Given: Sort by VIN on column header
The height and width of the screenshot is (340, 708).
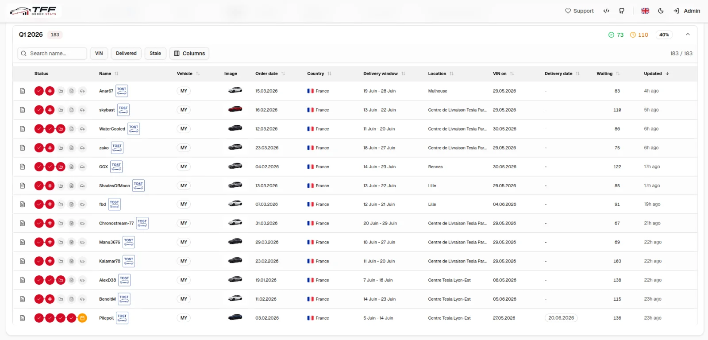Looking at the screenshot, I should 504,73.
